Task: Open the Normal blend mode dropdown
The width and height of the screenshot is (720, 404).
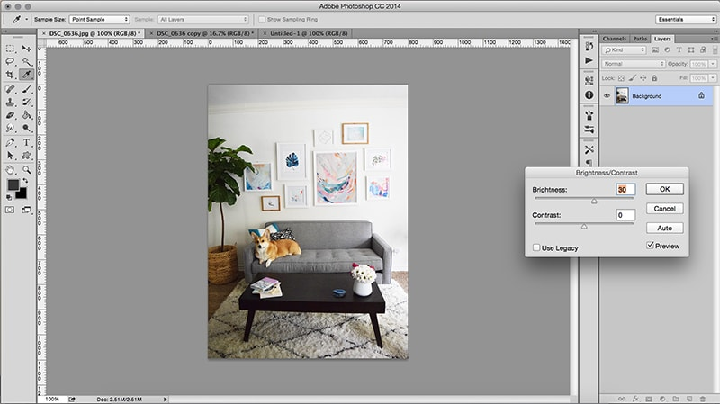Action: click(x=634, y=64)
